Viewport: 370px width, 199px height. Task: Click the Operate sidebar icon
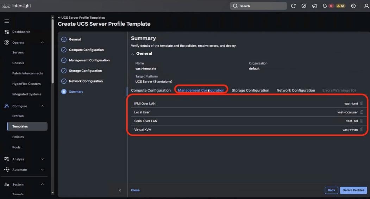[7, 42]
